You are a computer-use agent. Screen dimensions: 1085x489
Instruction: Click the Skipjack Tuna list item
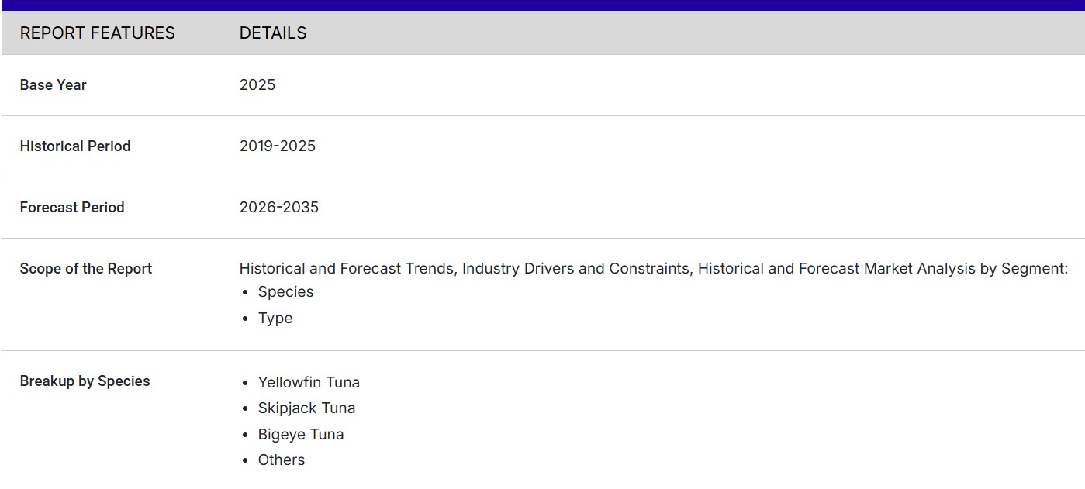coord(306,408)
